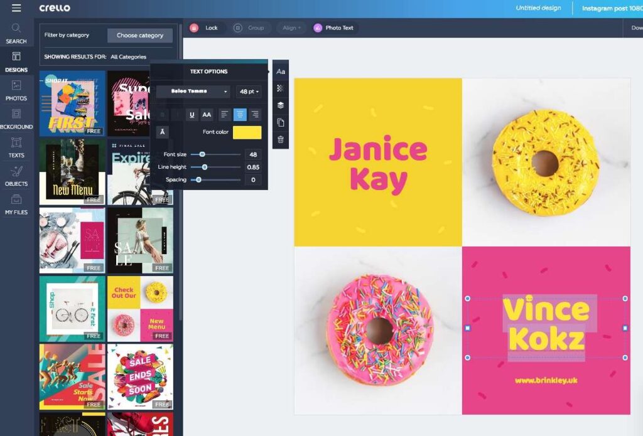Select the Shop it first bicycle template
The image size is (643, 436).
[72, 309]
